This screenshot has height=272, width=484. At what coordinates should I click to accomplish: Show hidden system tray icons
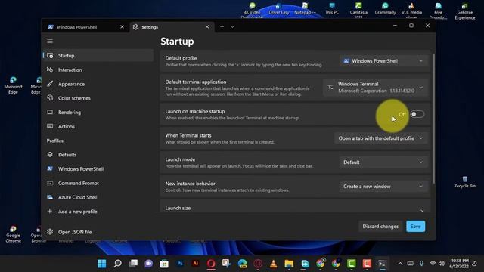point(400,264)
